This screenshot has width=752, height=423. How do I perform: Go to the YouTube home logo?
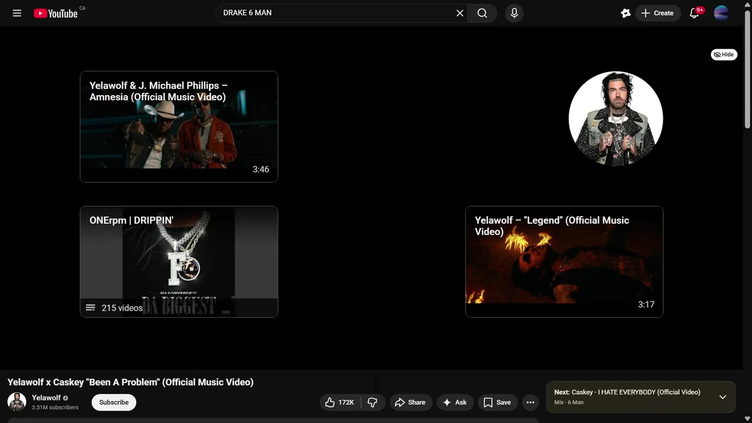click(56, 13)
